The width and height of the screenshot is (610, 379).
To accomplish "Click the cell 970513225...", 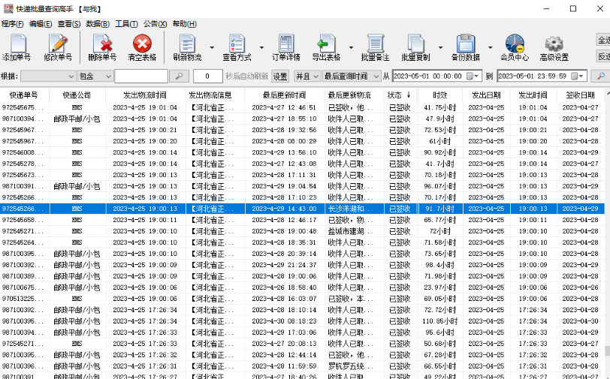I will [24, 299].
